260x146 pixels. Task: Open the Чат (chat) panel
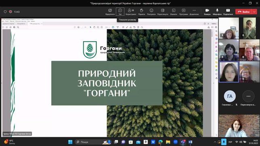tap(120, 12)
